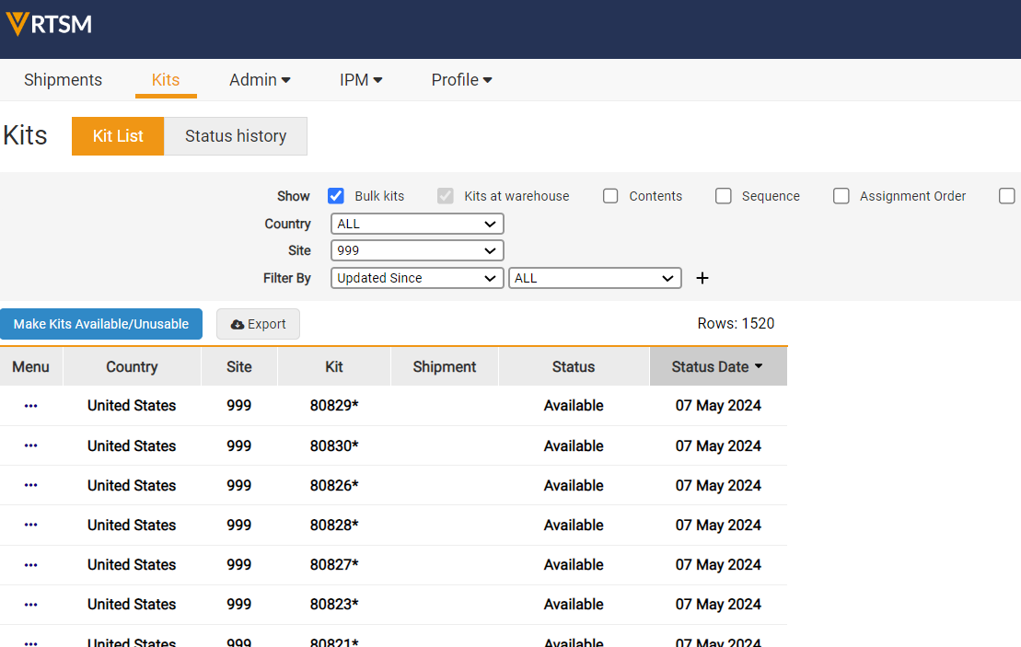1021x647 pixels.
Task: Go to the Shipments menu
Action: click(63, 80)
